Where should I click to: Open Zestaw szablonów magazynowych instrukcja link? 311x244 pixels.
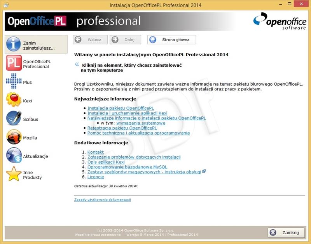click(x=144, y=172)
